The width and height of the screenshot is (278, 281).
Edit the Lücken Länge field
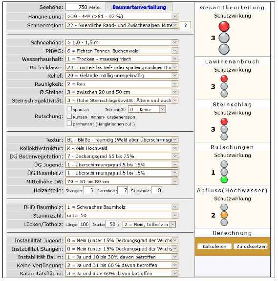(84, 224)
